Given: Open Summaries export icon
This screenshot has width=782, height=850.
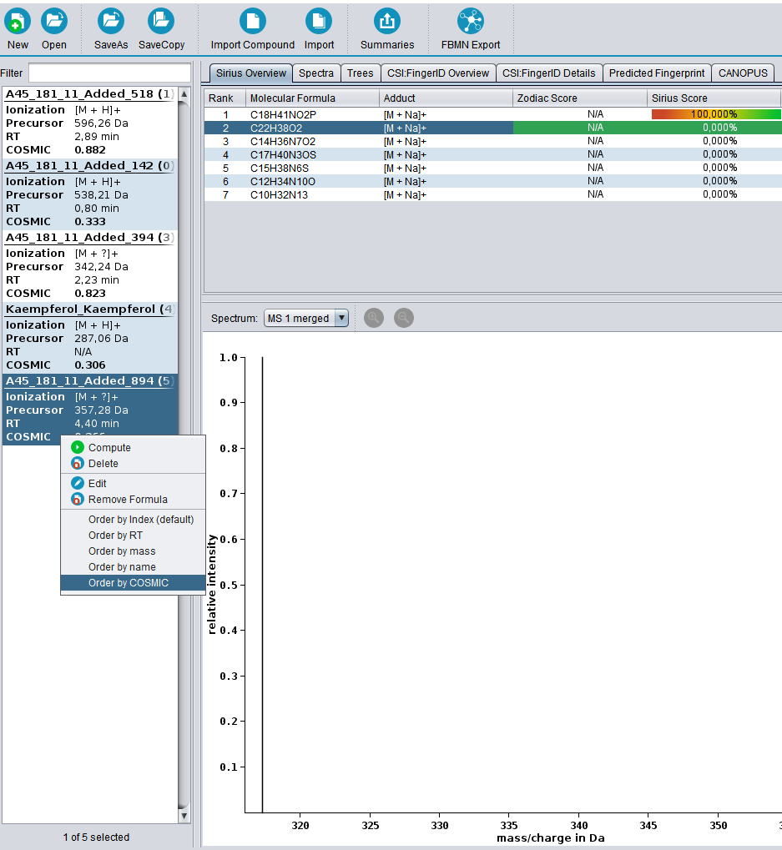Looking at the screenshot, I should click(x=387, y=22).
